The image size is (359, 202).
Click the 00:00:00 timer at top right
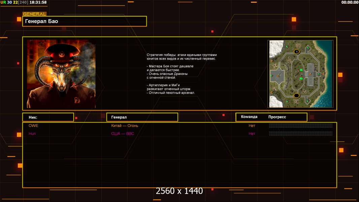click(350, 2)
